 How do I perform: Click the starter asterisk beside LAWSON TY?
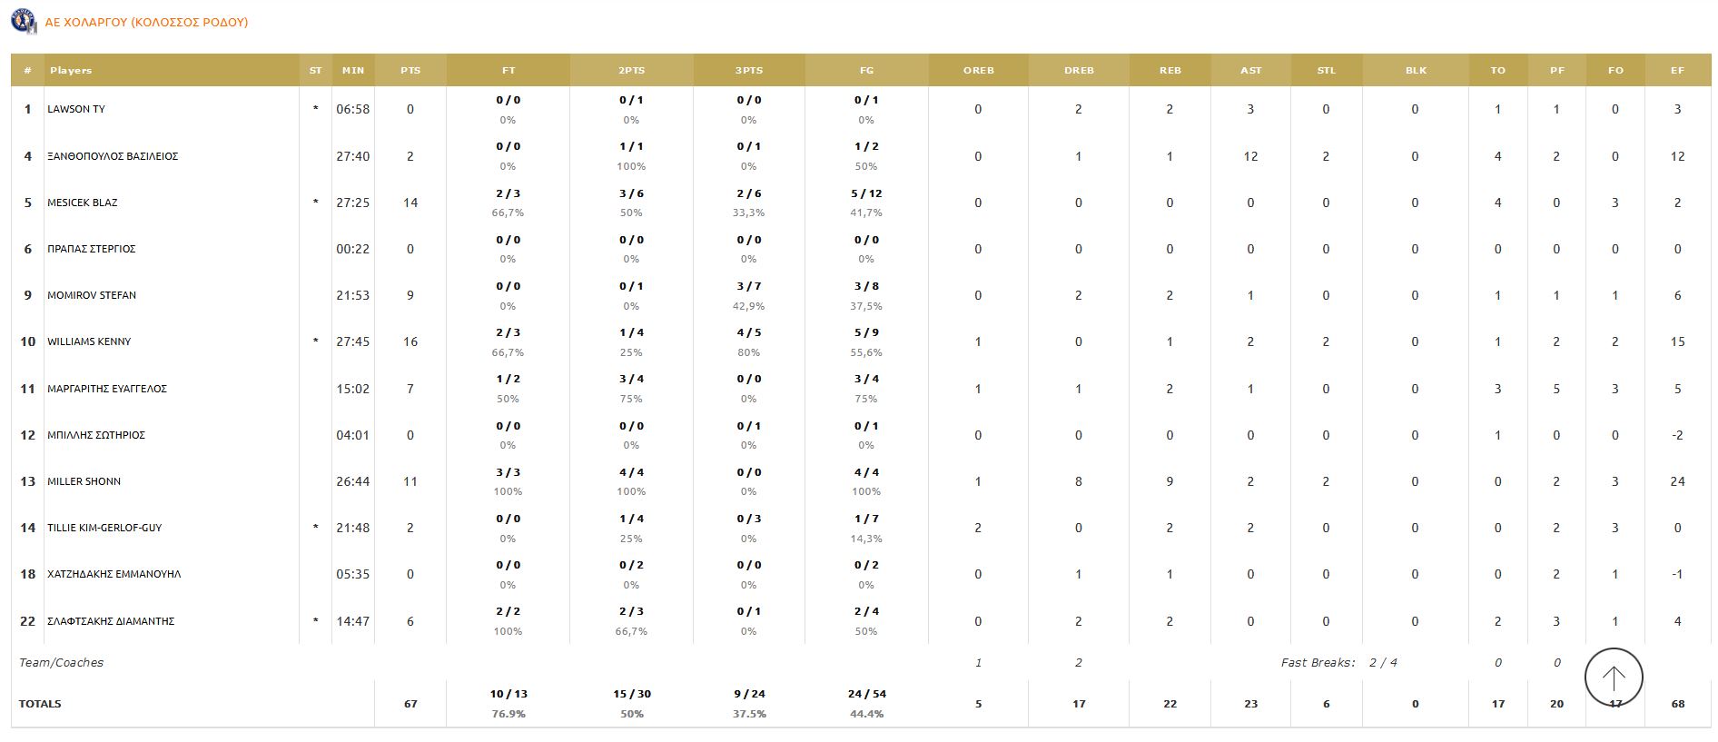click(x=314, y=109)
